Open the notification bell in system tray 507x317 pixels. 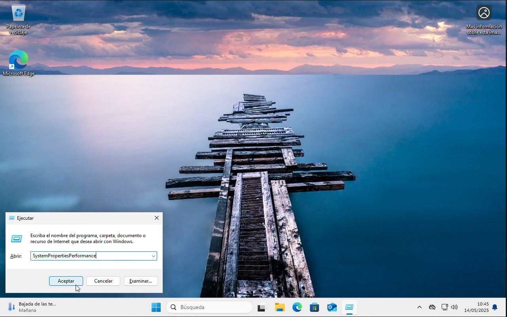tap(495, 307)
